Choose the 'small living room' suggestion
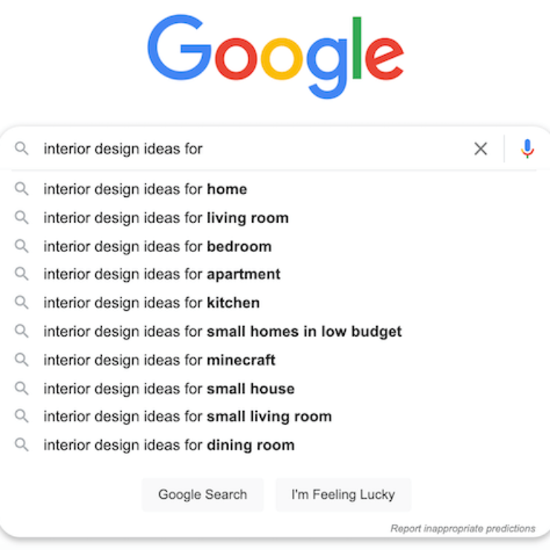Viewport: 550px width, 550px height. point(187,416)
